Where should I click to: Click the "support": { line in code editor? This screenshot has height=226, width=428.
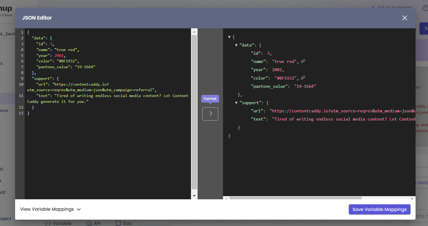[x=45, y=79]
